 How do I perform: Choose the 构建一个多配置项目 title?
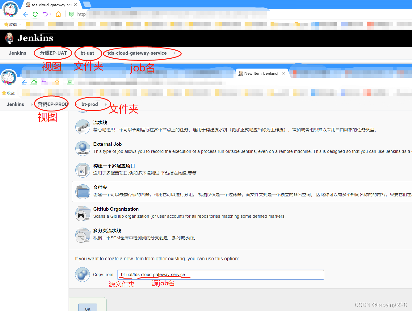click(114, 166)
